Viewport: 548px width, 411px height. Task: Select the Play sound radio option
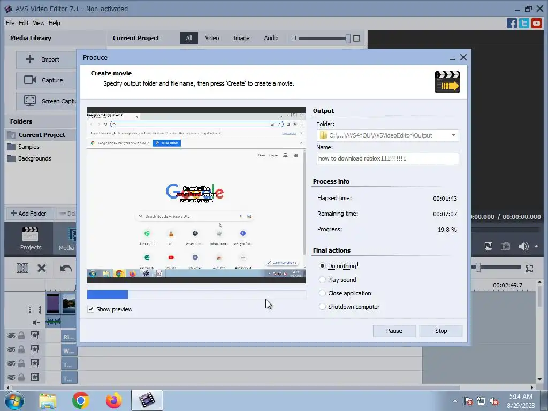[x=322, y=279]
